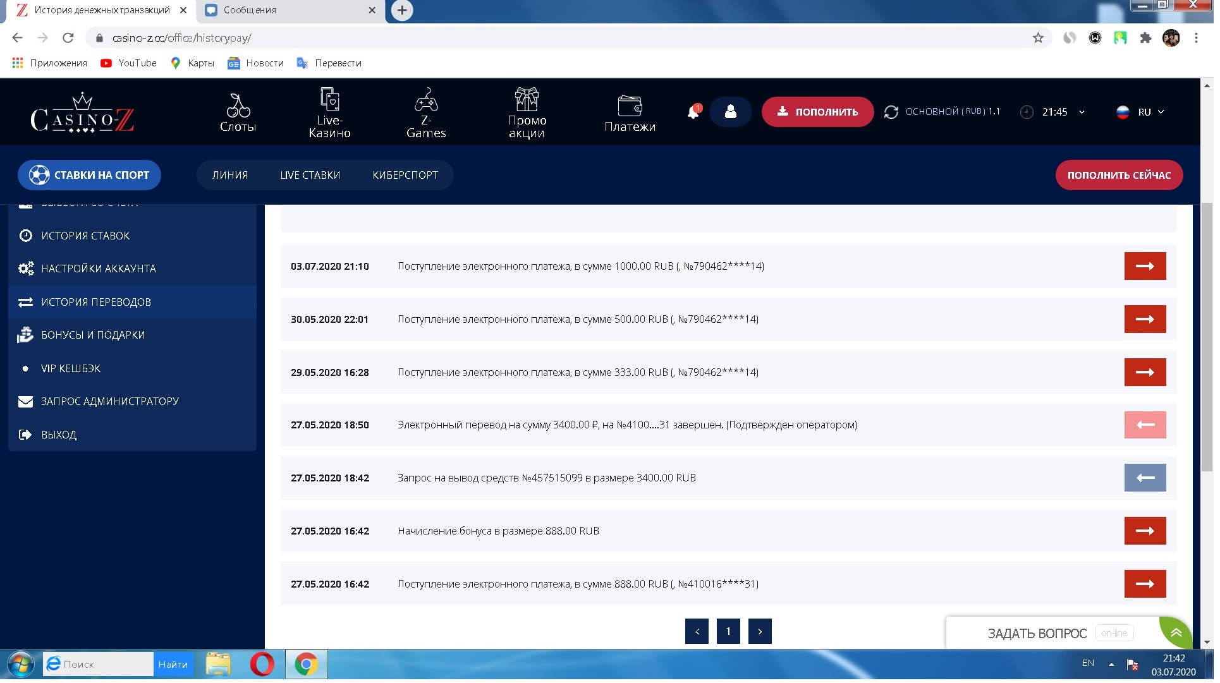Open the Слоты cherry icon
Screen dimensions: 1220x683
pyautogui.click(x=239, y=106)
